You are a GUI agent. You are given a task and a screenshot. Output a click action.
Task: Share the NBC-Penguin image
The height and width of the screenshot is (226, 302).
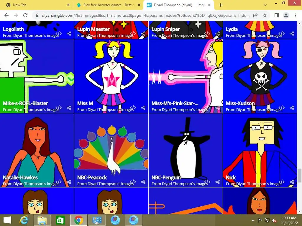point(218,182)
